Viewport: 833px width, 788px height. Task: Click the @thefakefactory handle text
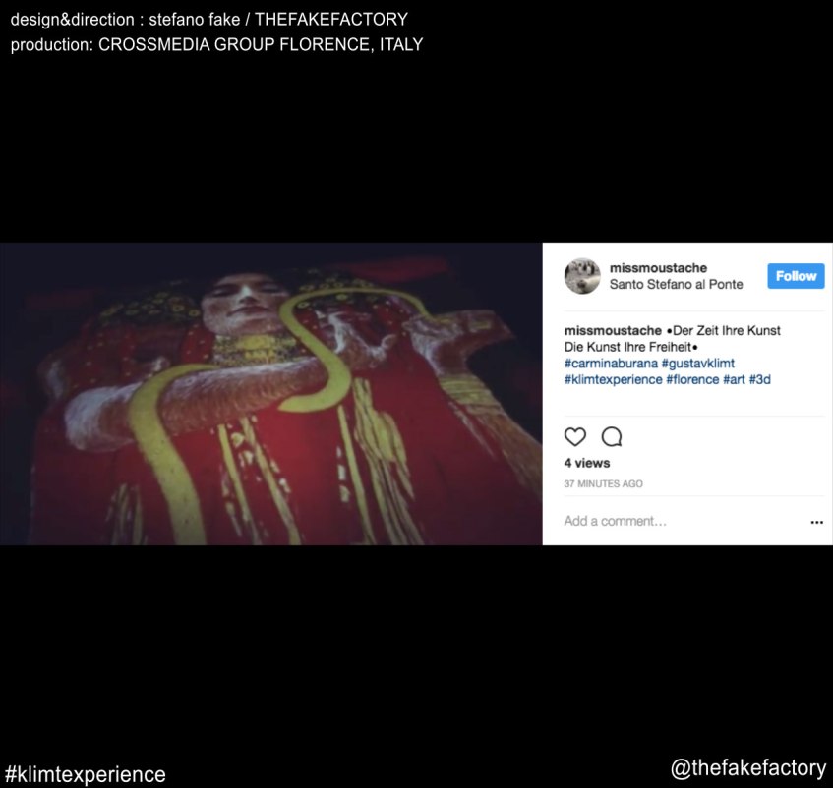(748, 768)
